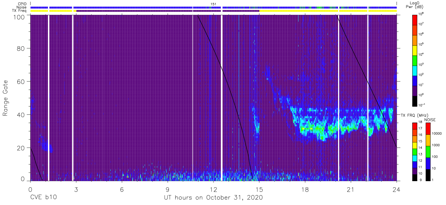This screenshot has width=446, height=205.
Task: Click x-axis tick label 24
Action: click(396, 189)
